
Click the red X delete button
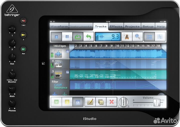click(111, 102)
